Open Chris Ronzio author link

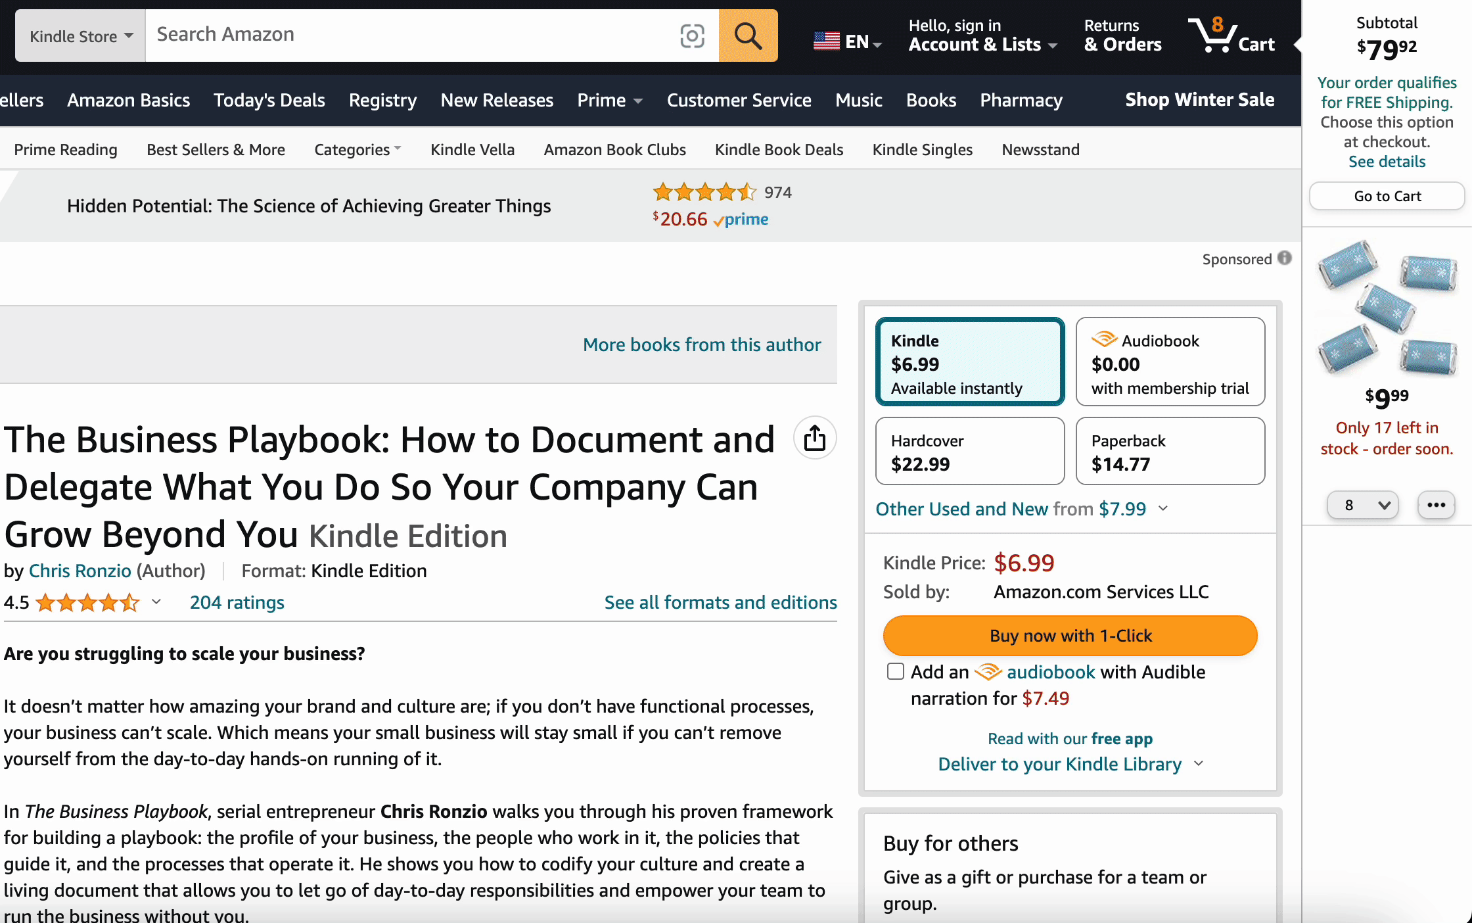click(x=80, y=571)
